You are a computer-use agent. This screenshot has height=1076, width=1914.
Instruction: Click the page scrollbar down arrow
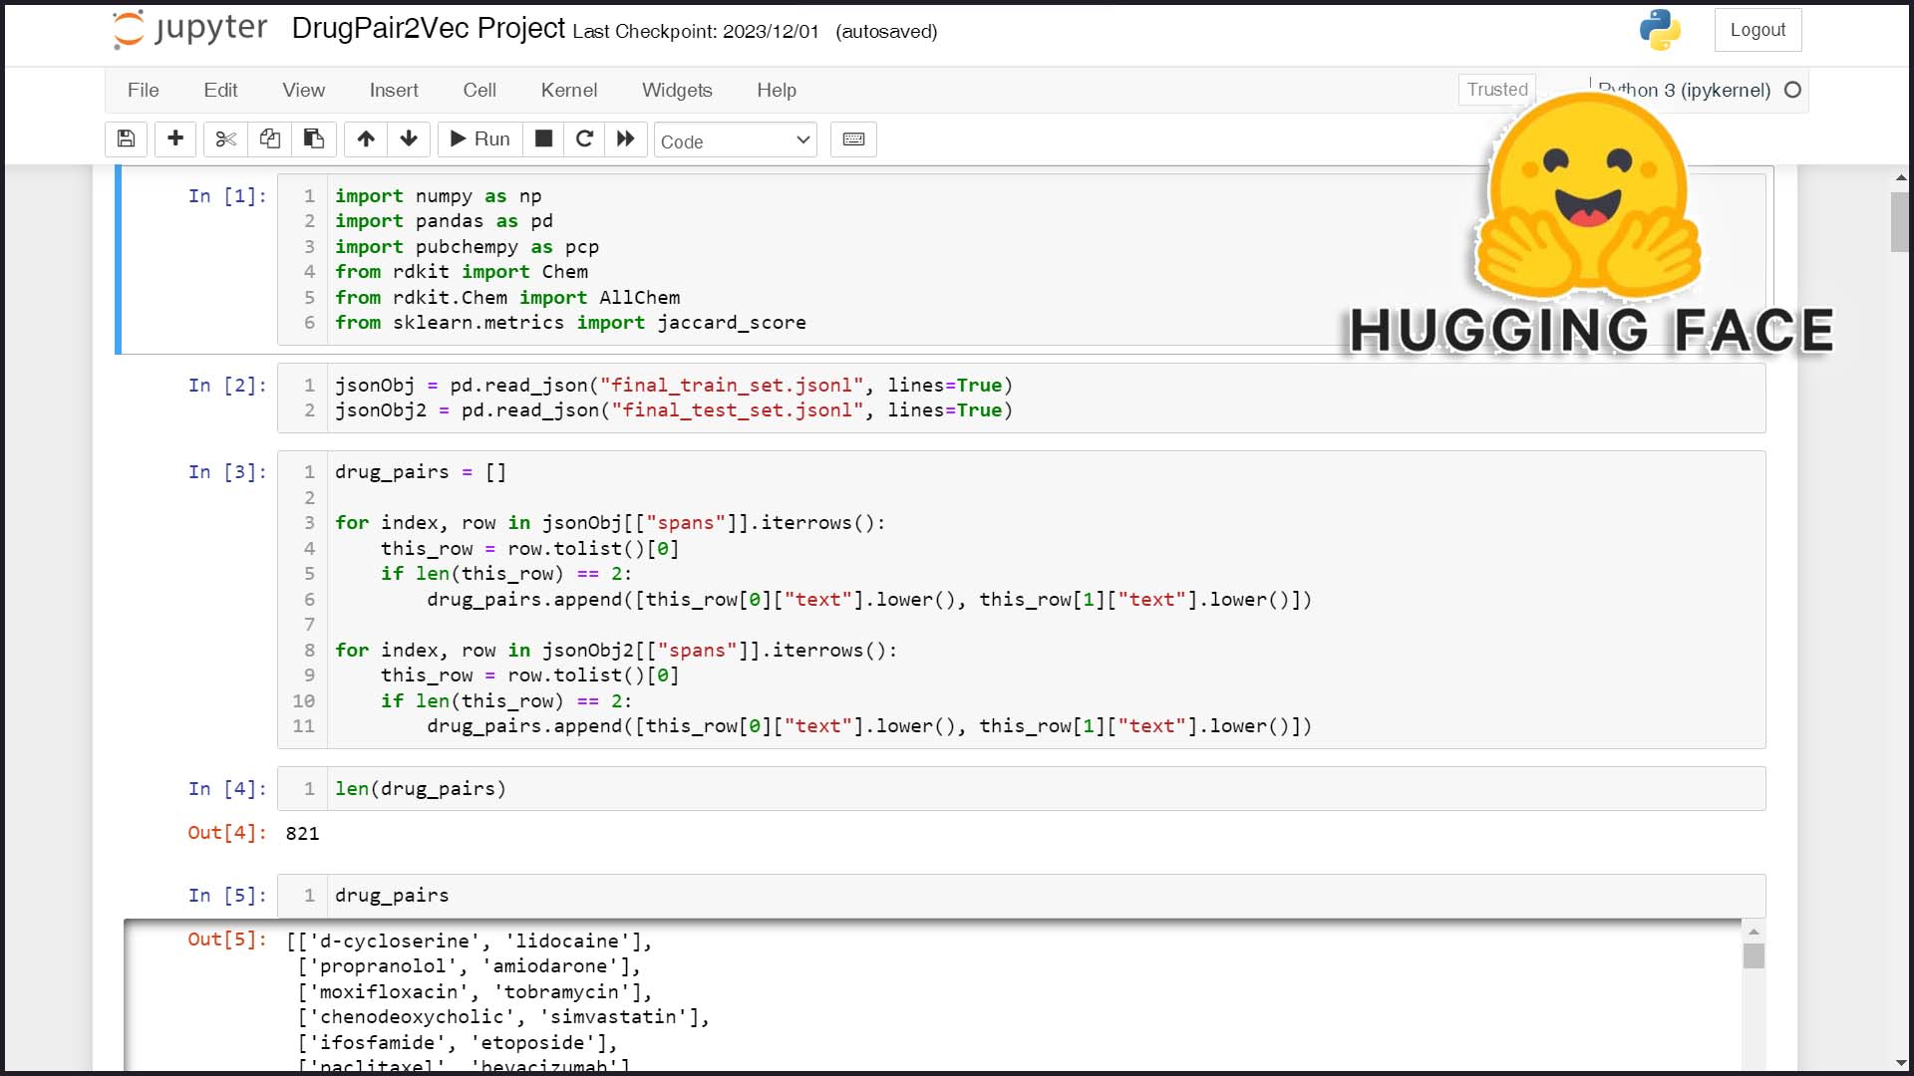pos(1900,1063)
